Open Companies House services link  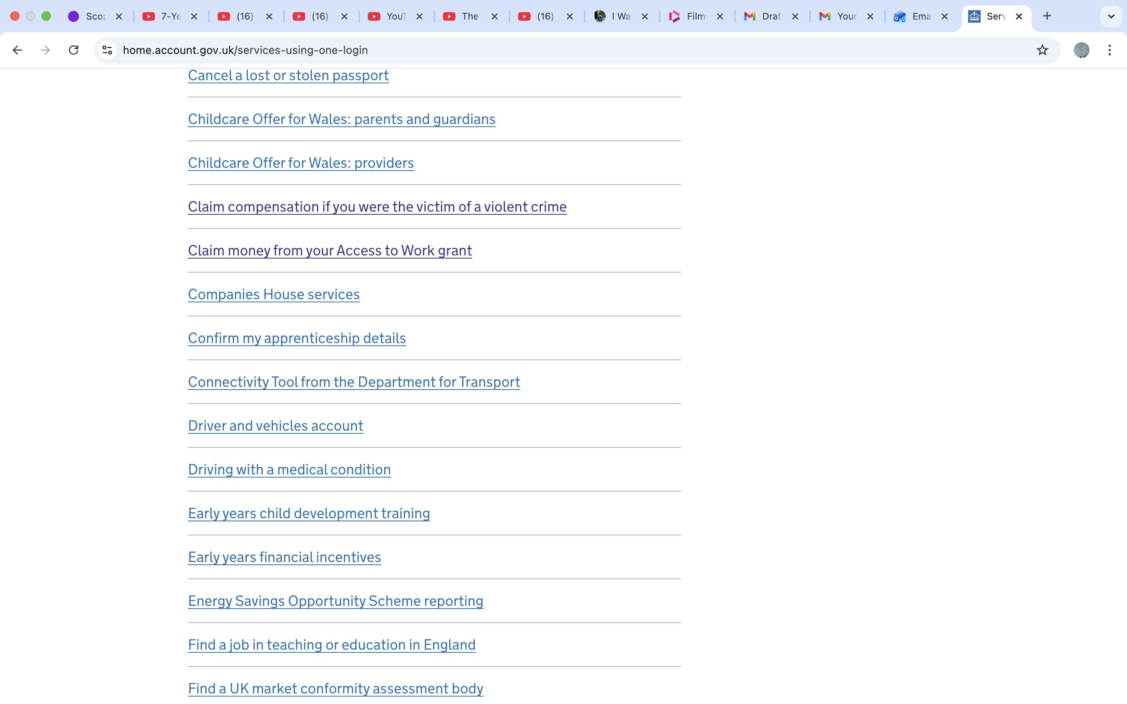(x=274, y=294)
